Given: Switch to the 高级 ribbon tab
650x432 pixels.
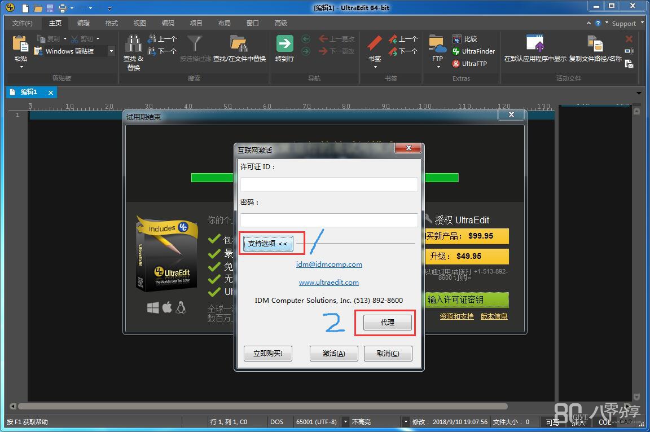Looking at the screenshot, I should click(x=280, y=23).
